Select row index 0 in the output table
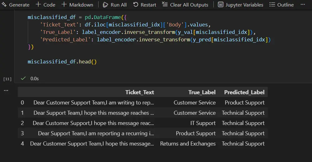 (22, 103)
